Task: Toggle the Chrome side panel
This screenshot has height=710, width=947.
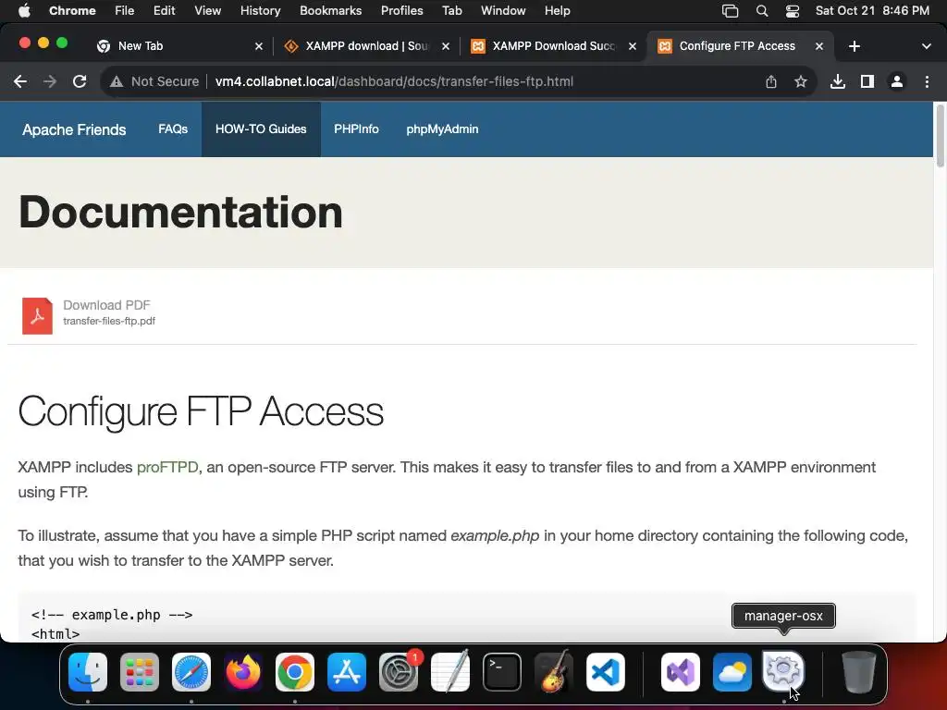Action: (867, 81)
